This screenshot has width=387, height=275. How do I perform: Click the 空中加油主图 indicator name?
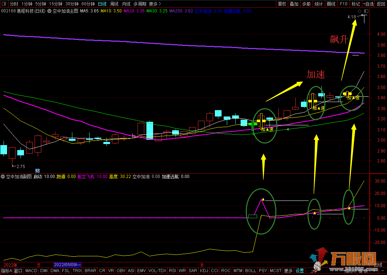click(65, 11)
